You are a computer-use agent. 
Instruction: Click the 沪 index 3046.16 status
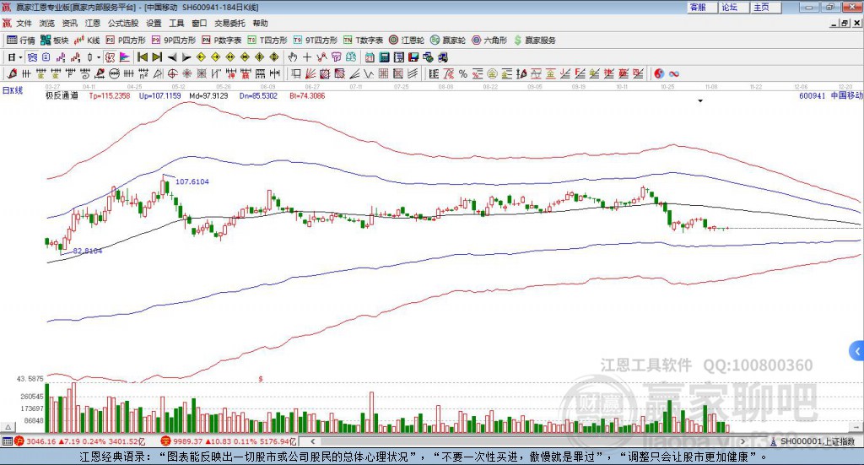click(79, 441)
